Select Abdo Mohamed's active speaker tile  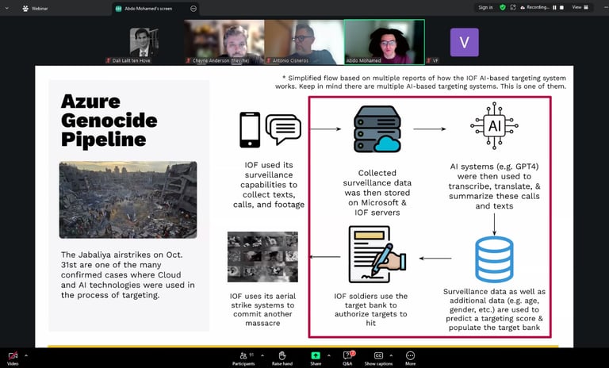click(x=385, y=42)
